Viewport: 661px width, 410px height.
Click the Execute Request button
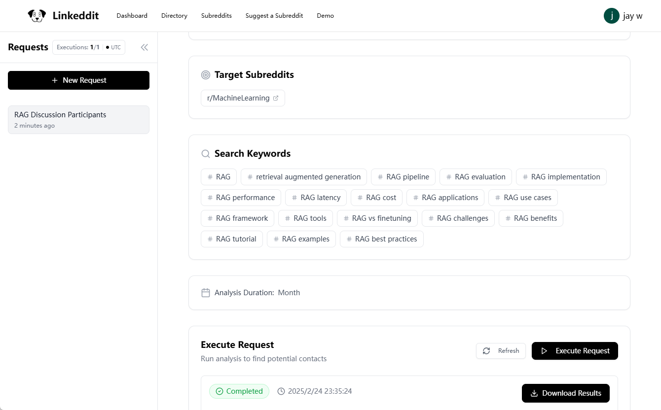575,351
